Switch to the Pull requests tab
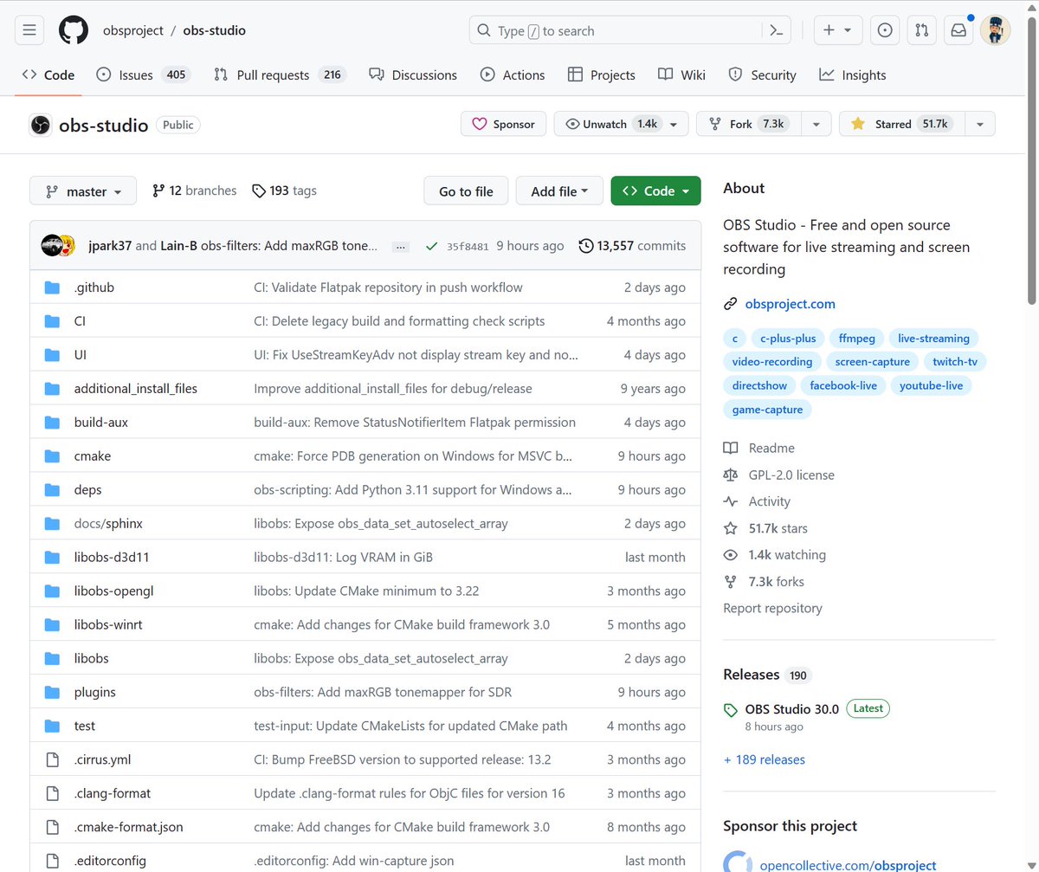 (x=279, y=75)
